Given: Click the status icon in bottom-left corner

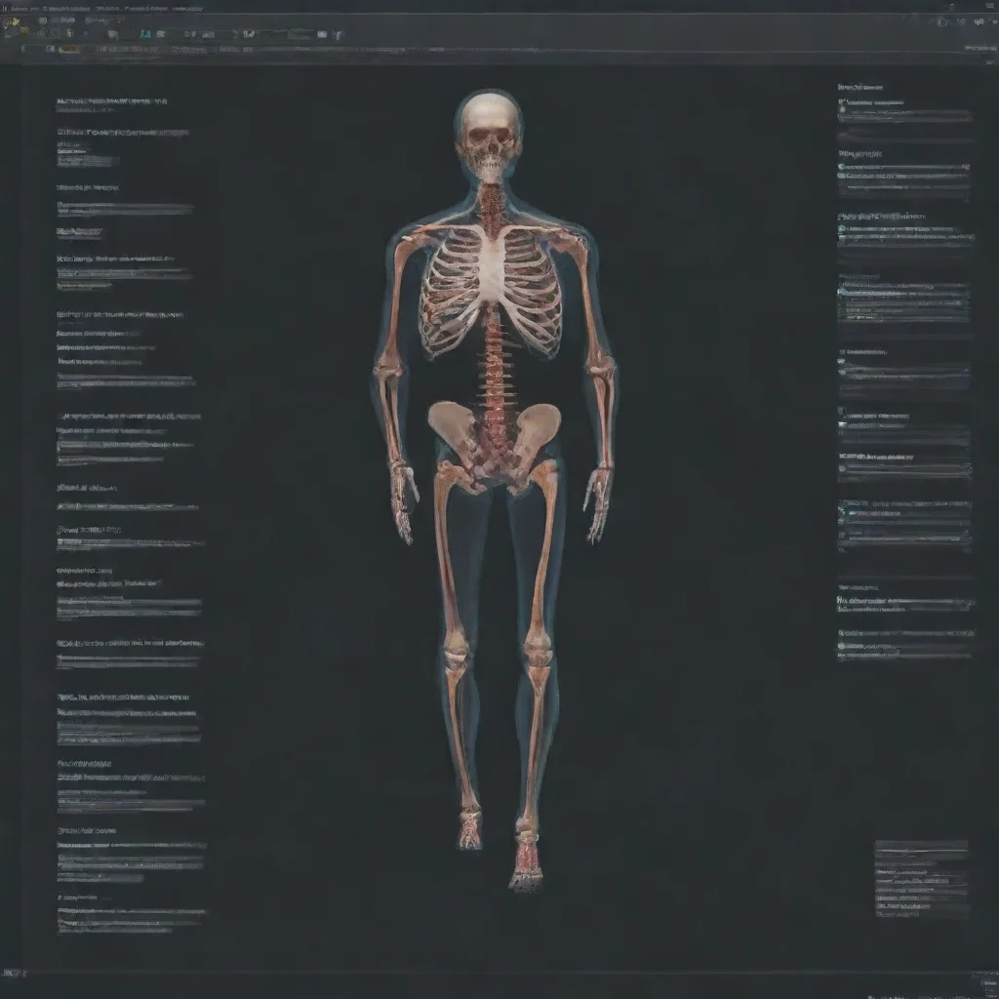Looking at the screenshot, I should point(12,973).
